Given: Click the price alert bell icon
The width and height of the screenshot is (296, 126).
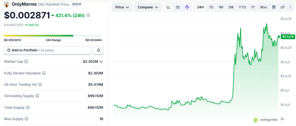Looking at the screenshot, I should click(x=99, y=50).
